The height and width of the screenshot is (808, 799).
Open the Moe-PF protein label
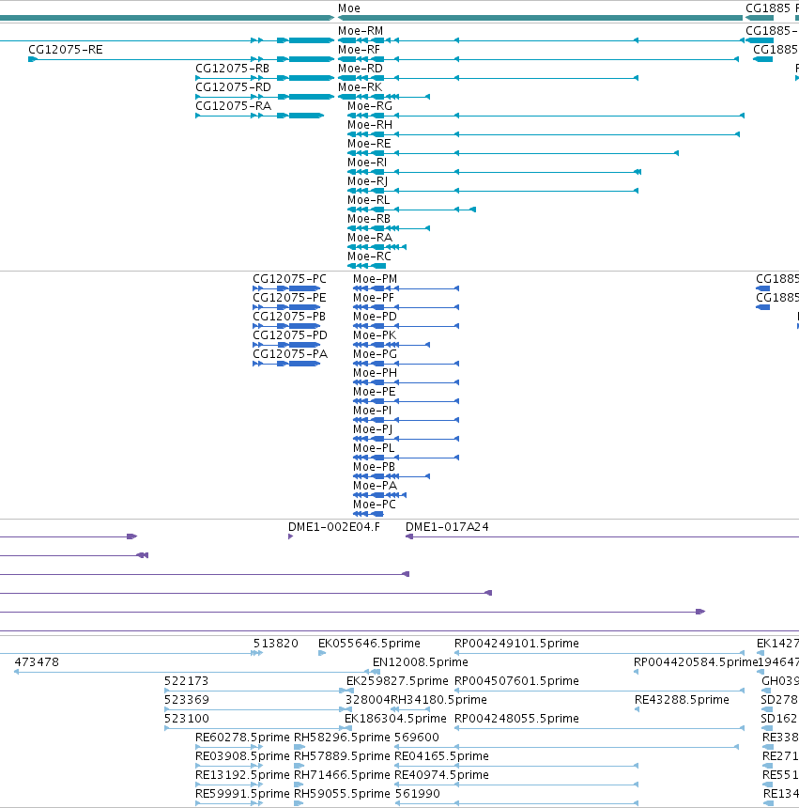tap(374, 298)
